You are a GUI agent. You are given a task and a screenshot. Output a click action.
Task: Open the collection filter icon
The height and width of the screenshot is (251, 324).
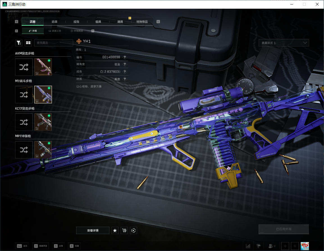[x=19, y=43]
